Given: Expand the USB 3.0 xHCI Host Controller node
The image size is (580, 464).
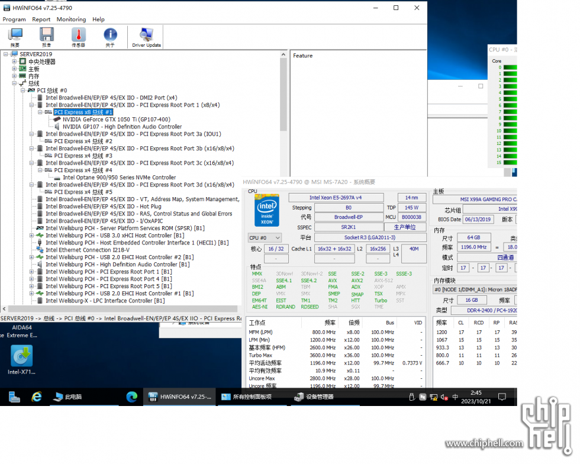Looking at the screenshot, I should [31, 236].
